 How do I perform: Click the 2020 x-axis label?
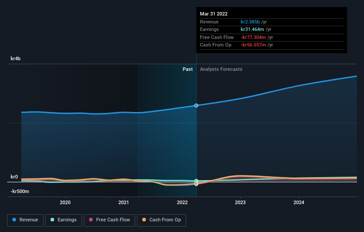[65, 202]
